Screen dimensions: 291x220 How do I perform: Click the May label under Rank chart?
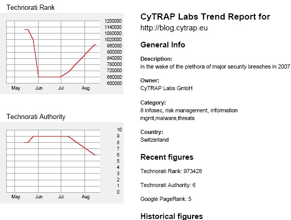pyautogui.click(x=16, y=88)
